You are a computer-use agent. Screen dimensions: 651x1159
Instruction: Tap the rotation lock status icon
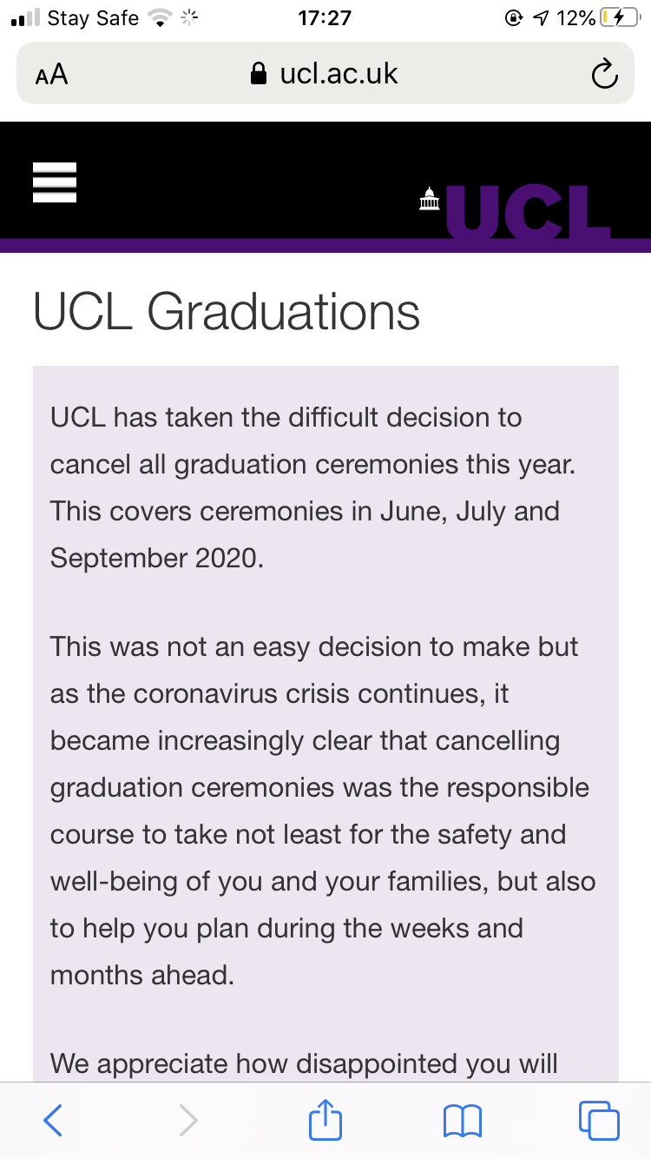point(513,18)
